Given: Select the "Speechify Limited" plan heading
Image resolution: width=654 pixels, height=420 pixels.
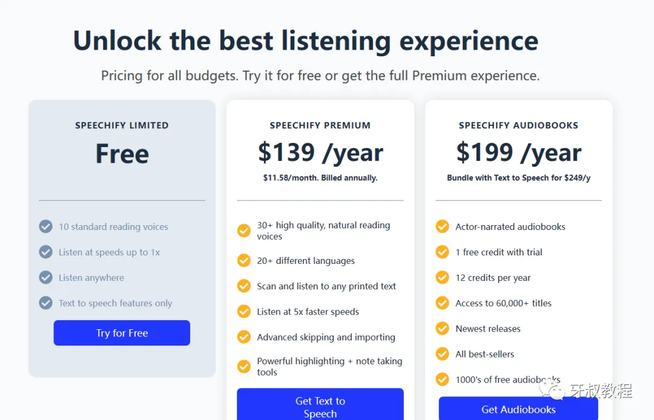Looking at the screenshot, I should (122, 125).
